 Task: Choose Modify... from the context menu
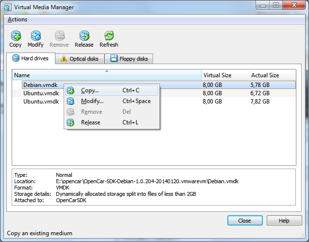tap(112, 101)
